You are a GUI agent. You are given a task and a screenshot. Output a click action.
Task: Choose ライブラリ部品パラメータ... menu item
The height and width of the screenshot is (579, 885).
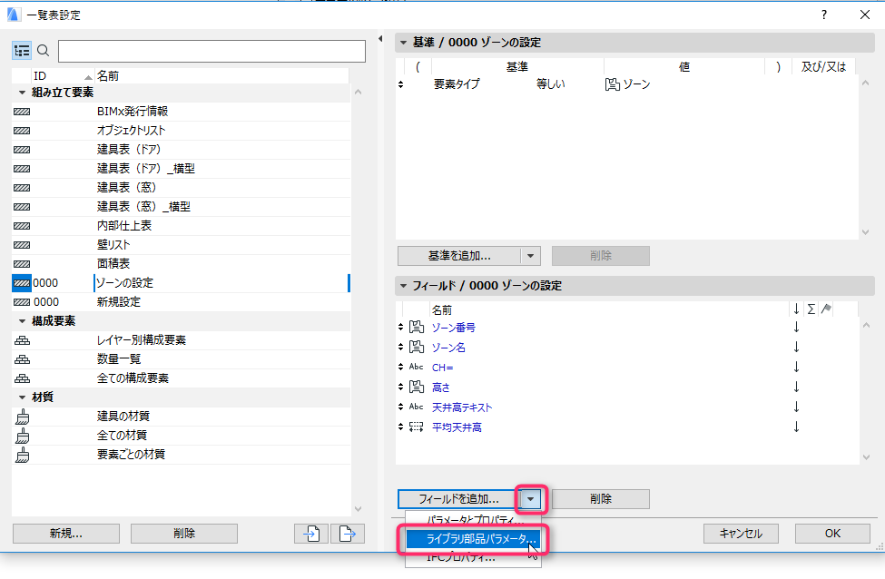[x=473, y=539]
